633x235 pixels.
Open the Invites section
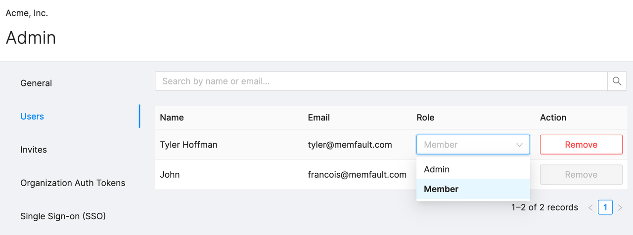click(34, 150)
